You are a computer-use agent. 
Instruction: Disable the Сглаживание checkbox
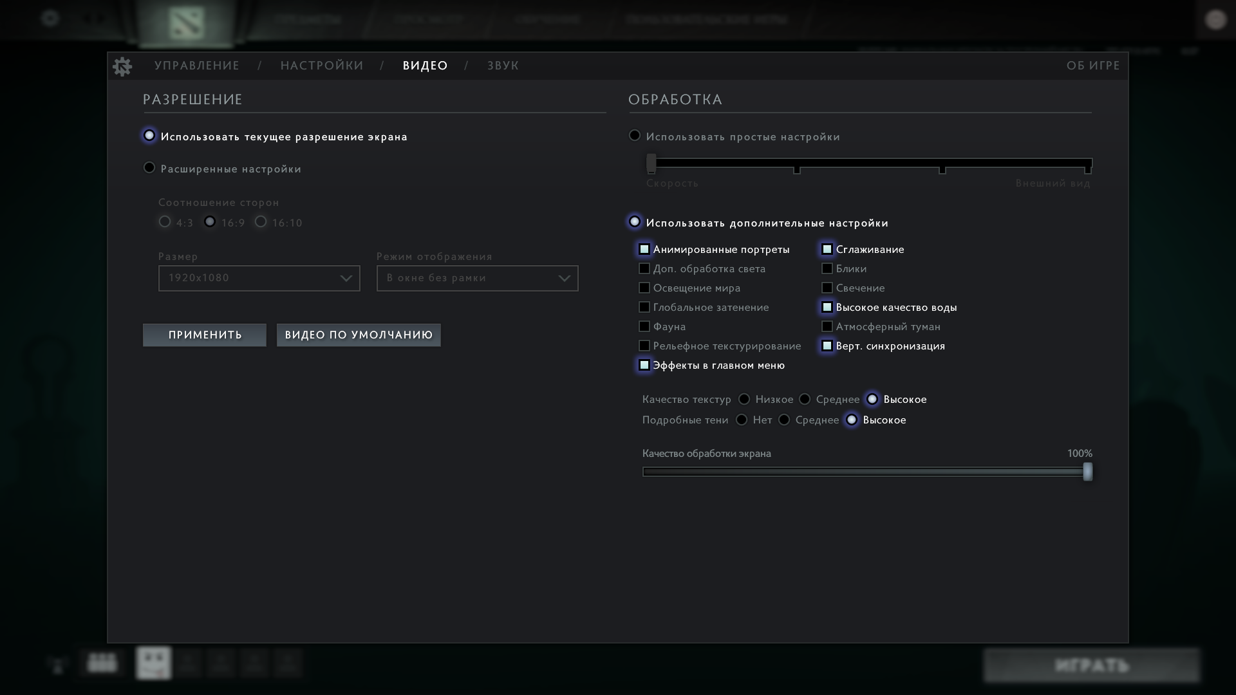coord(827,250)
